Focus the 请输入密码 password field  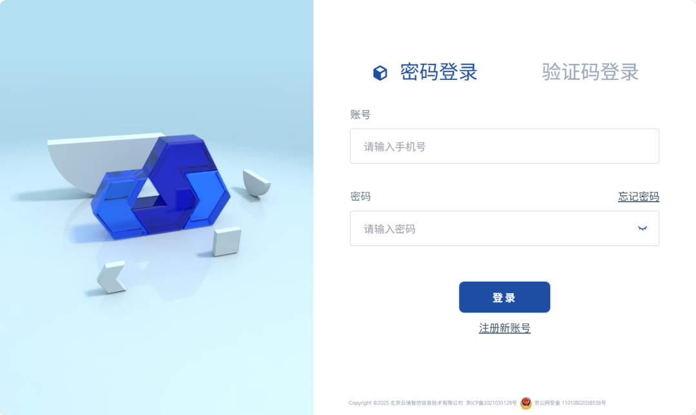coord(505,229)
